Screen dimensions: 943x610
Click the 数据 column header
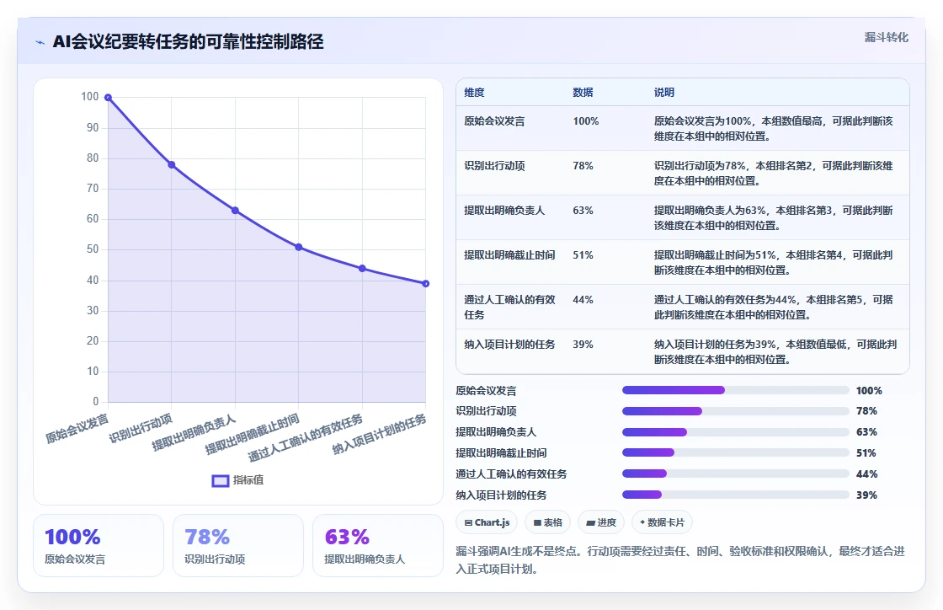tap(583, 92)
